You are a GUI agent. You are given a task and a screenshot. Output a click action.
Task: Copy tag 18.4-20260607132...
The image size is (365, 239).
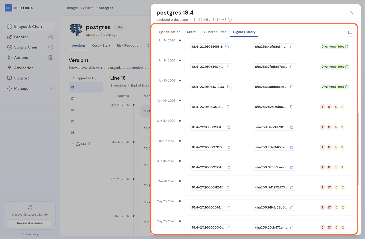tap(229, 147)
